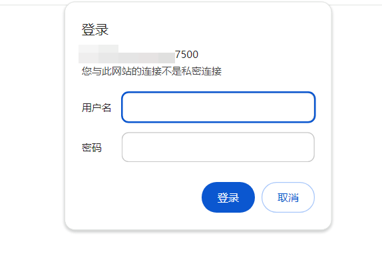Image resolution: width=382 pixels, height=258 pixels.
Task: Click the blurred host address text
Action: click(x=126, y=54)
